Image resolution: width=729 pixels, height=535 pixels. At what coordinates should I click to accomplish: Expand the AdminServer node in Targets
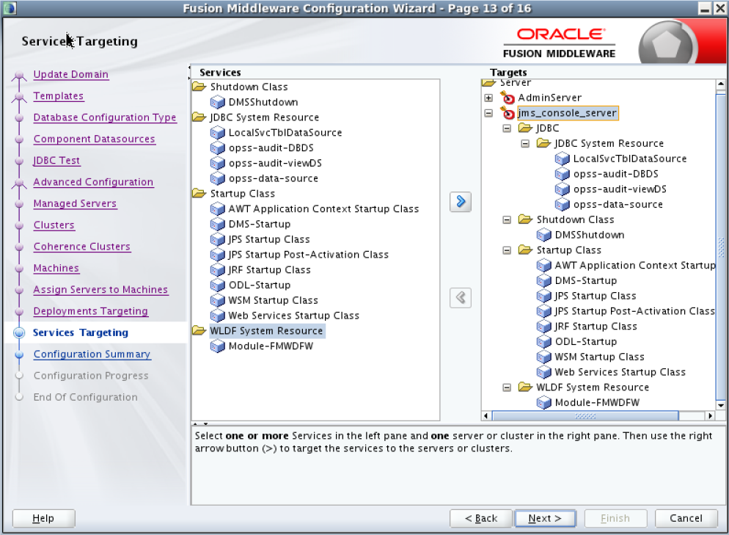(x=488, y=98)
